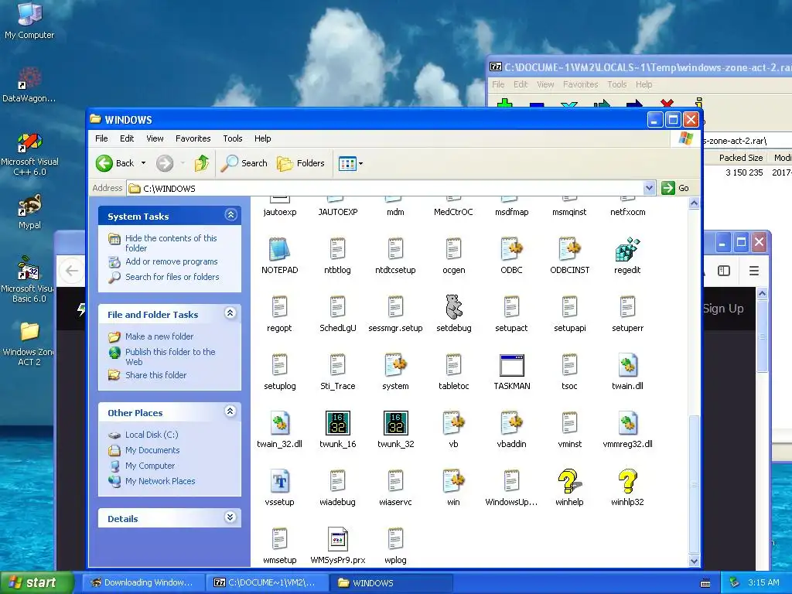Click the file list scrollbar down arrow
The image size is (792, 594).
694,561
